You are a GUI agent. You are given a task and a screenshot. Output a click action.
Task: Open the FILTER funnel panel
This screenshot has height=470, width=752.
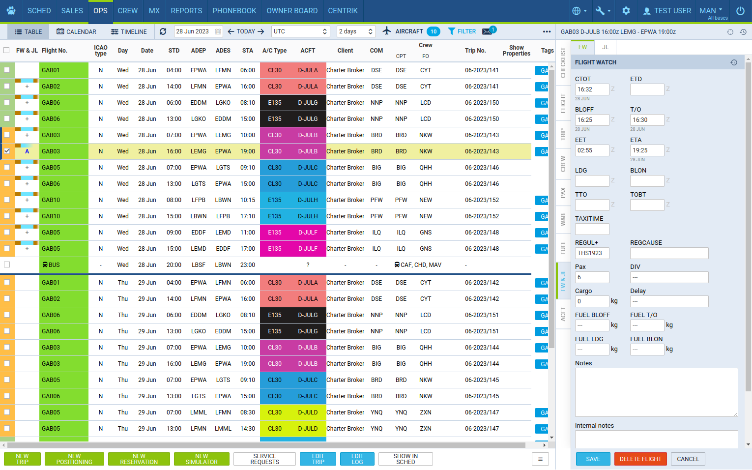coord(462,31)
